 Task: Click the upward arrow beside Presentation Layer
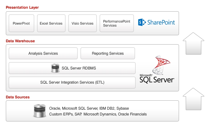click(193, 43)
